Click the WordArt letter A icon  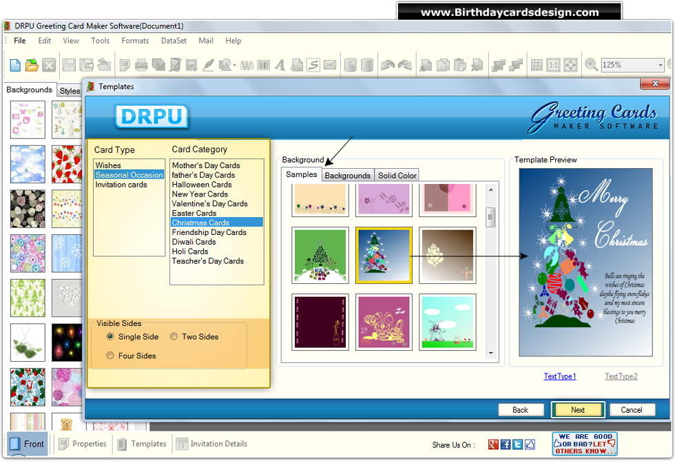click(280, 65)
